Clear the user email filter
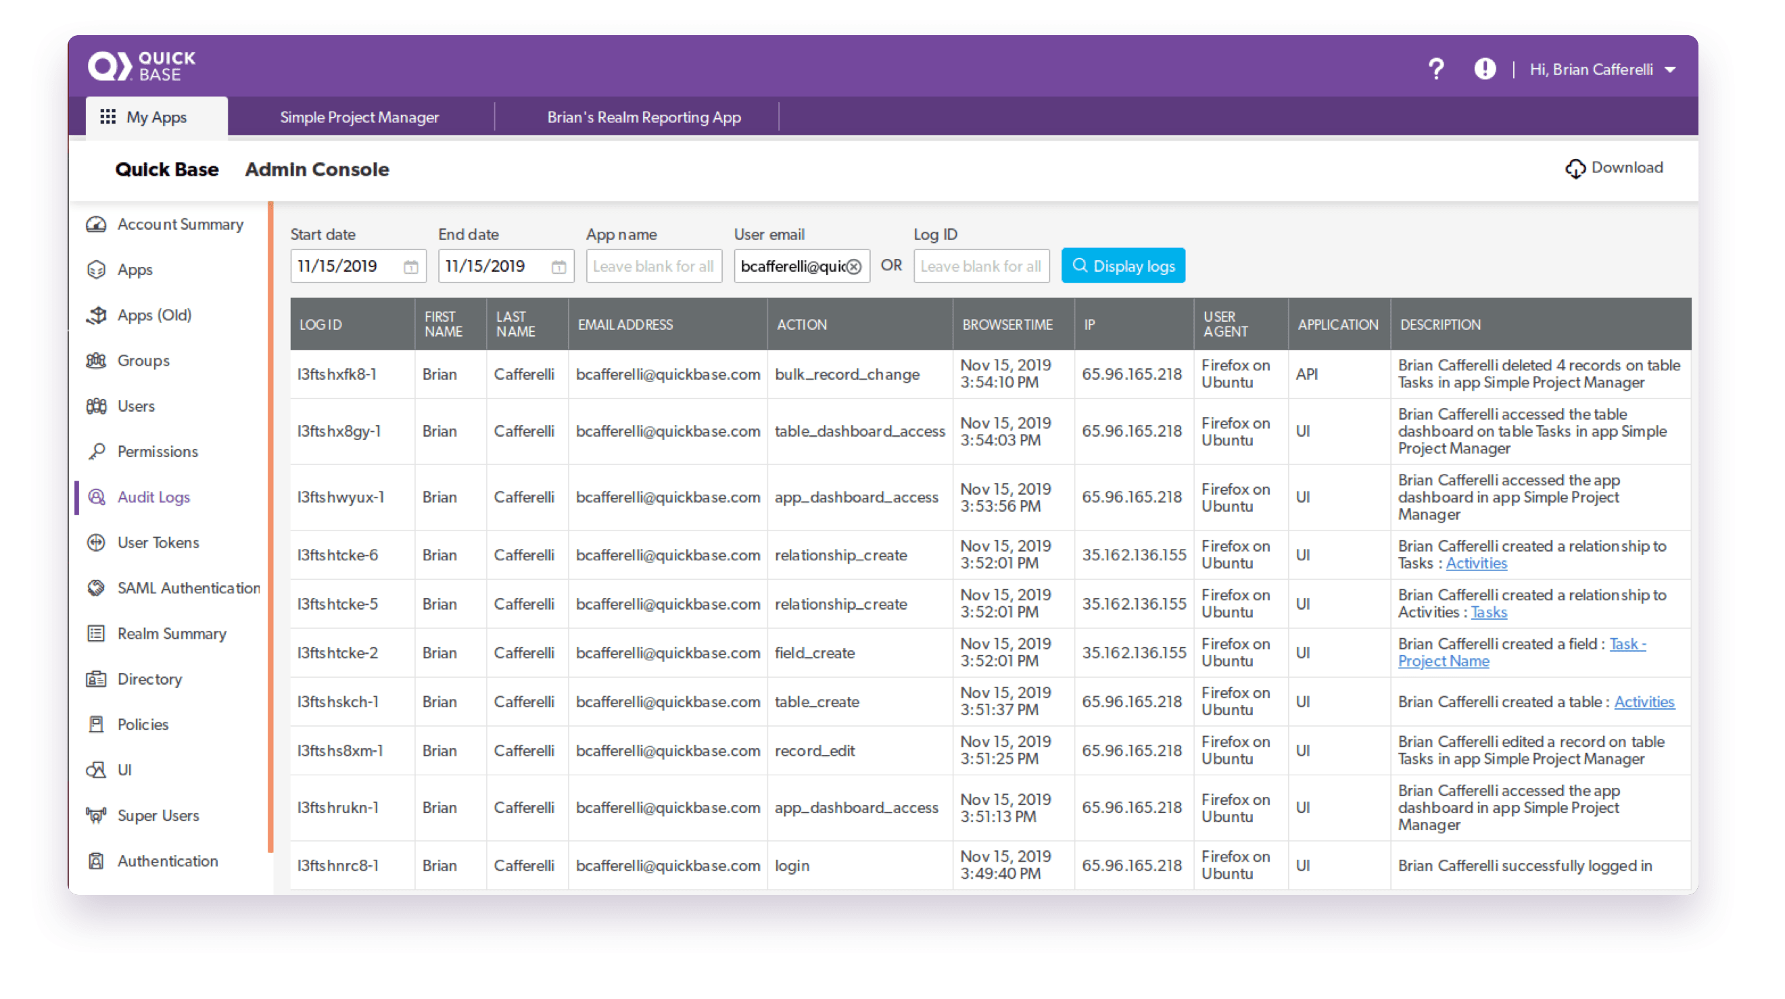The height and width of the screenshot is (999, 1785). tap(855, 266)
